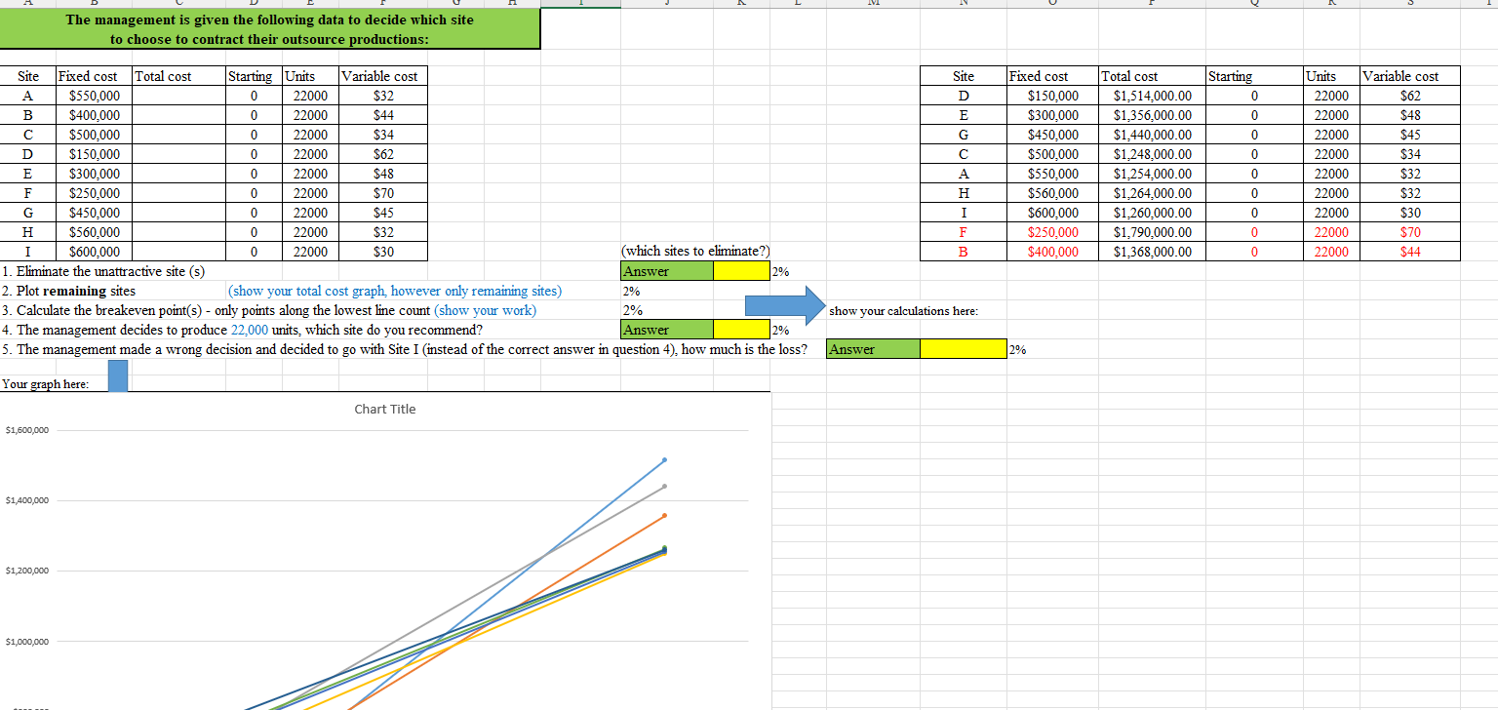Select '2. Plot remaining sites' text
This screenshot has width=1498, height=710.
click(x=69, y=291)
